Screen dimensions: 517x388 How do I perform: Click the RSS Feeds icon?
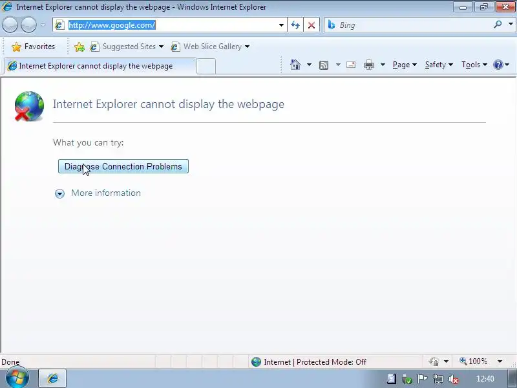(x=324, y=65)
